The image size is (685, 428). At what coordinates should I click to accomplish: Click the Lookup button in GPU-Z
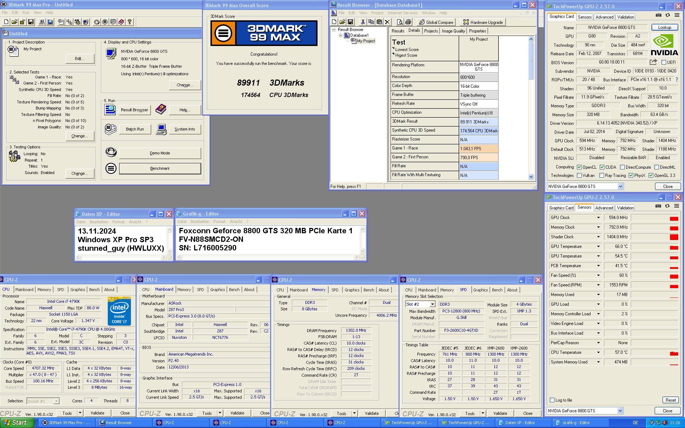[x=664, y=27]
